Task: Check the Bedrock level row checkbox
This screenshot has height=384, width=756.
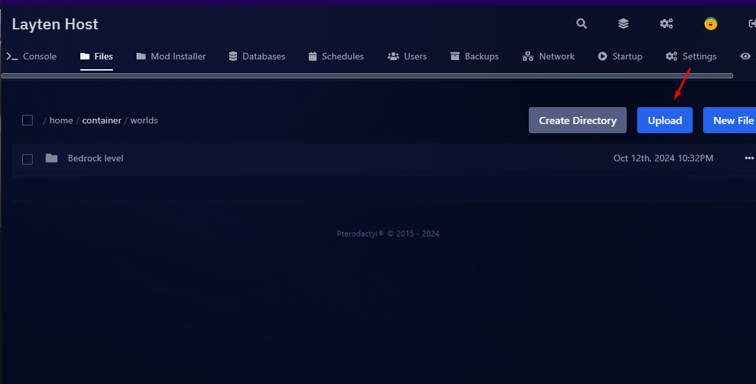Action: coord(27,159)
